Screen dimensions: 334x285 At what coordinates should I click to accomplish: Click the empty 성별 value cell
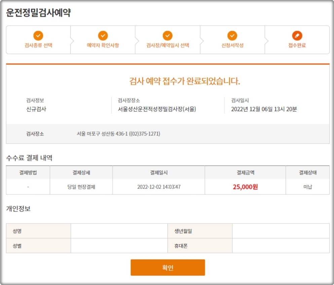119,246
